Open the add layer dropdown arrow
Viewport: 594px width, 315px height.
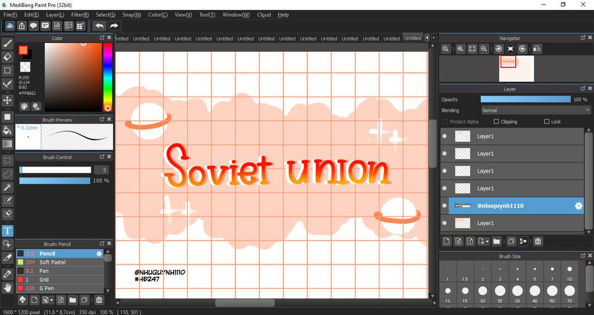click(487, 241)
